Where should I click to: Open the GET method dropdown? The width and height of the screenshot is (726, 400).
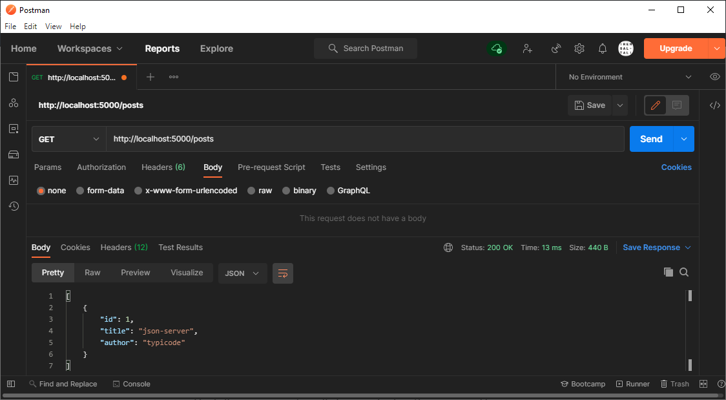[x=68, y=138]
